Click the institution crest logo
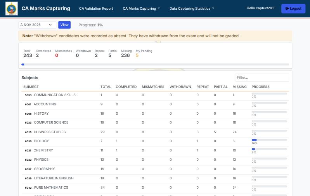This screenshot has width=310, height=196. click(12, 9)
